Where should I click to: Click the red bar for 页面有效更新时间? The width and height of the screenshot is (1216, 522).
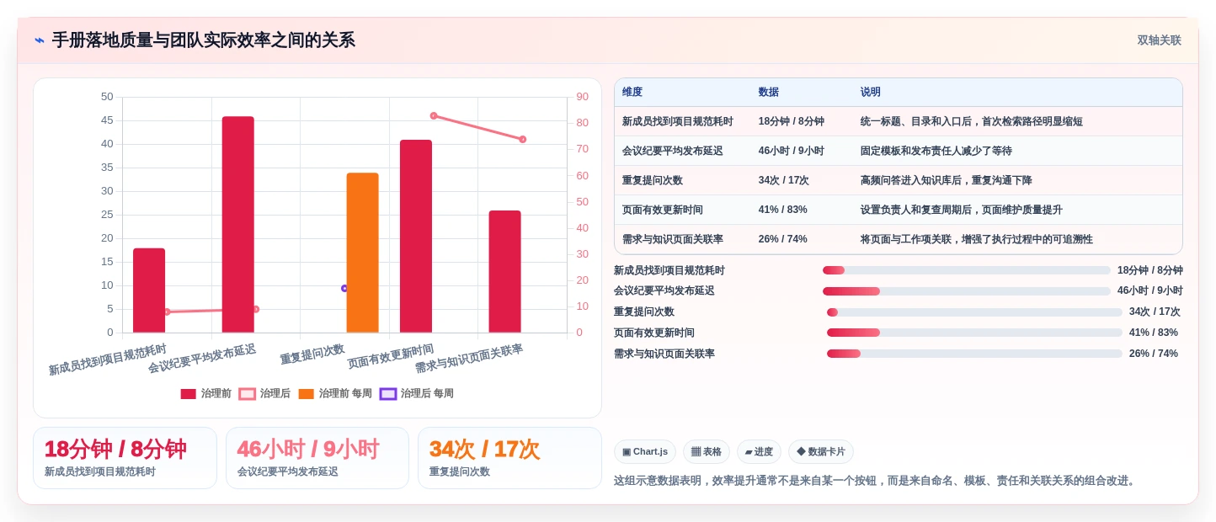pos(416,237)
